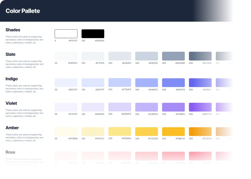Screen dimensions: 251x179
Task: Click the #FEF3C7 hex code label
Action: point(99,138)
